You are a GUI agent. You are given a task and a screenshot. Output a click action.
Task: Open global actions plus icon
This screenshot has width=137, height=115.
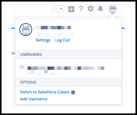tap(71, 9)
